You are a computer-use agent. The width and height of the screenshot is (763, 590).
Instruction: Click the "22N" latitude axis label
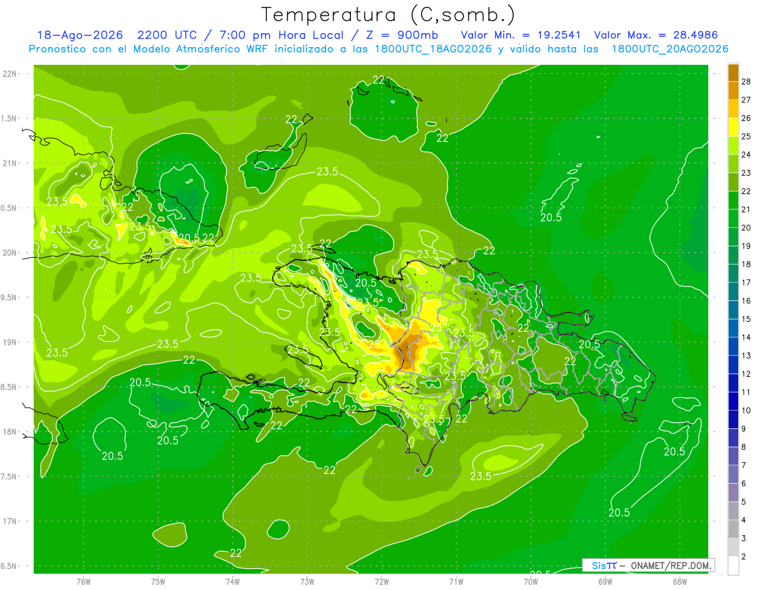(x=10, y=74)
